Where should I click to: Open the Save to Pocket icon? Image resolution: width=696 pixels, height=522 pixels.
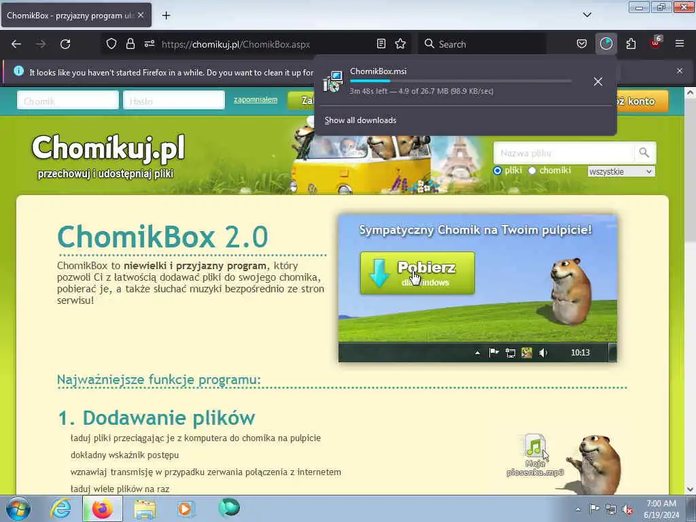click(582, 44)
